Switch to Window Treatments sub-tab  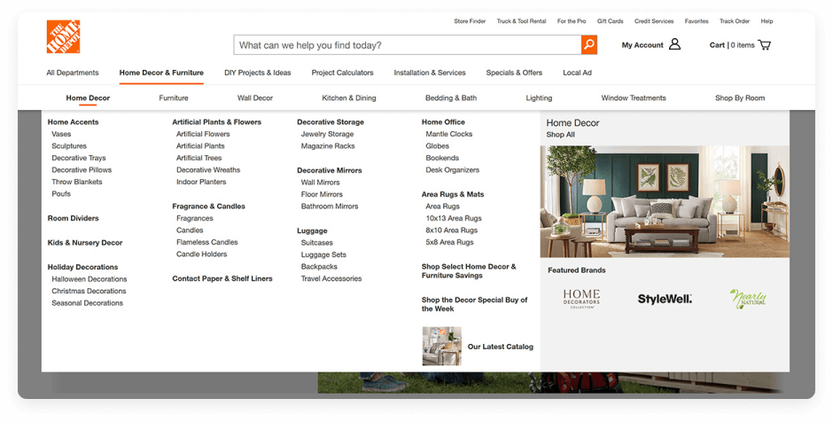[634, 98]
